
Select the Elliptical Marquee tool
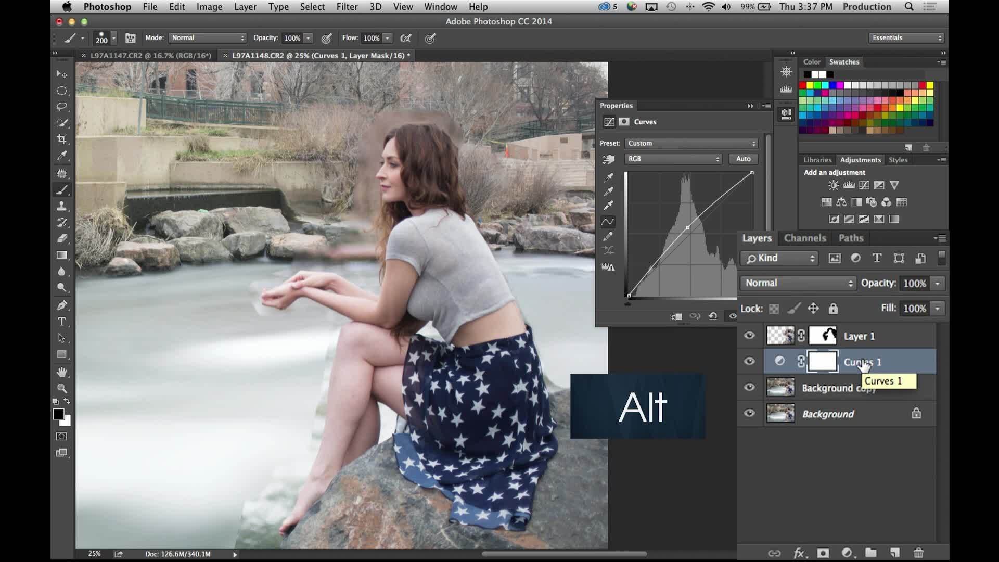(61, 91)
